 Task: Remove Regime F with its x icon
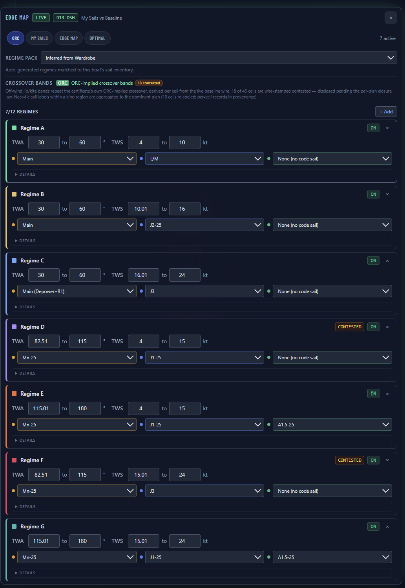387,460
